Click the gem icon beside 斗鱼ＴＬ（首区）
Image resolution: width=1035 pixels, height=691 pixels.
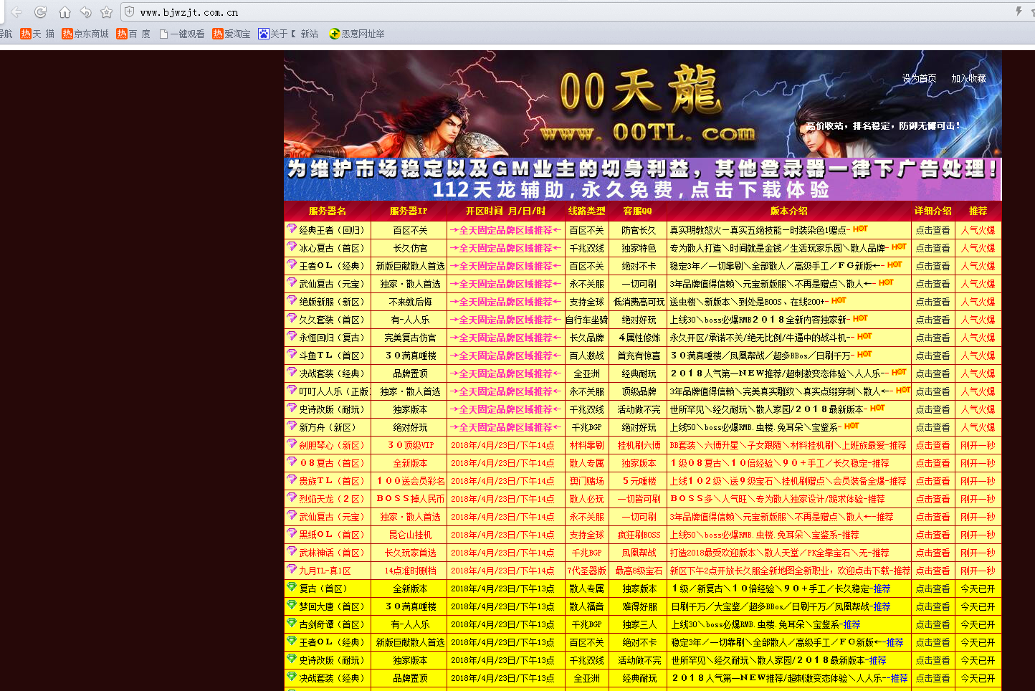coord(292,354)
